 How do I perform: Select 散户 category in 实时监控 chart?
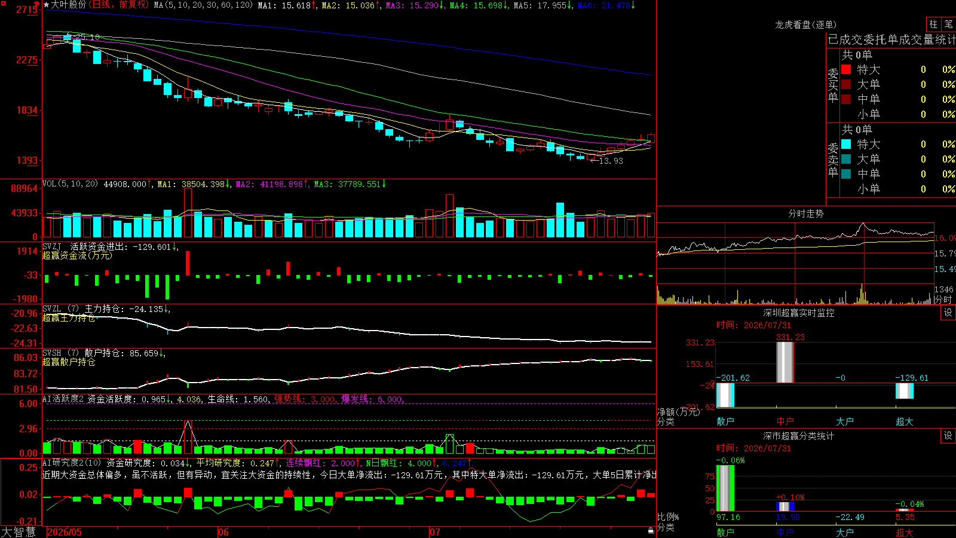click(x=725, y=421)
